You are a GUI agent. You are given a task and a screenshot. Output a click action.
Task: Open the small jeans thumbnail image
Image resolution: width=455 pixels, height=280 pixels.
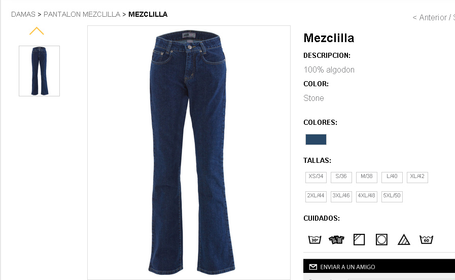click(x=39, y=71)
